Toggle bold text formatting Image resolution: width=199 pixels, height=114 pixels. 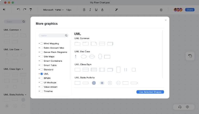click(x=84, y=10)
